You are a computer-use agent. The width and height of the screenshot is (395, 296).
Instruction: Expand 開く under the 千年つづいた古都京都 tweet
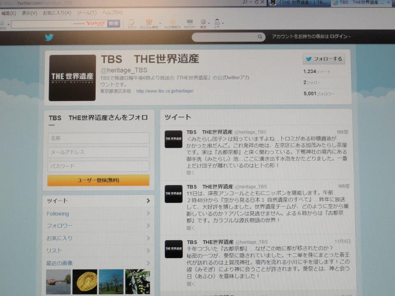[x=191, y=284]
